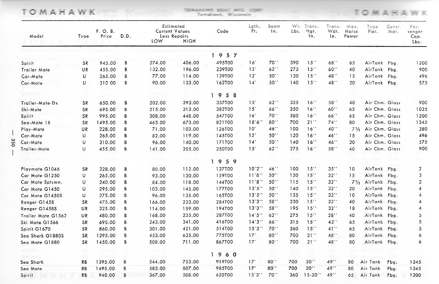Click the 'Sea-Mate 18' model name

coord(35,123)
